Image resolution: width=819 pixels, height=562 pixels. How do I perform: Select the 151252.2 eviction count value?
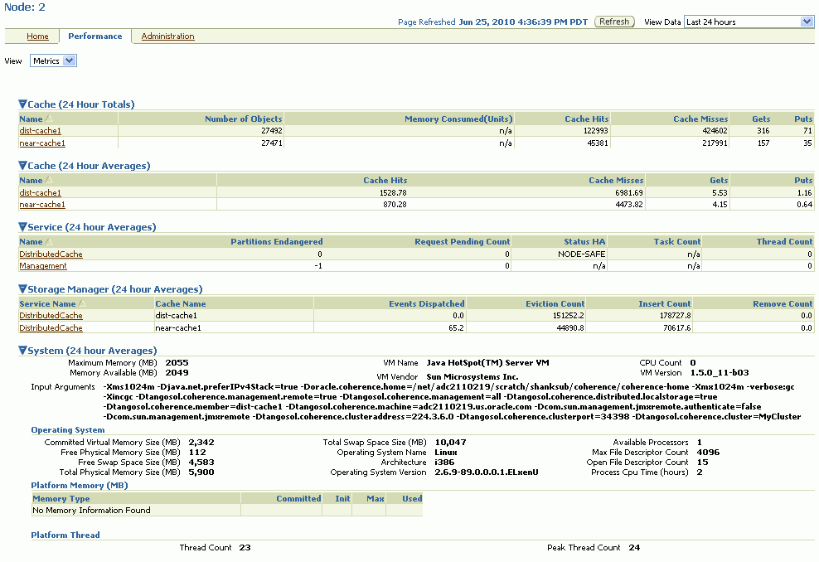coord(569,316)
